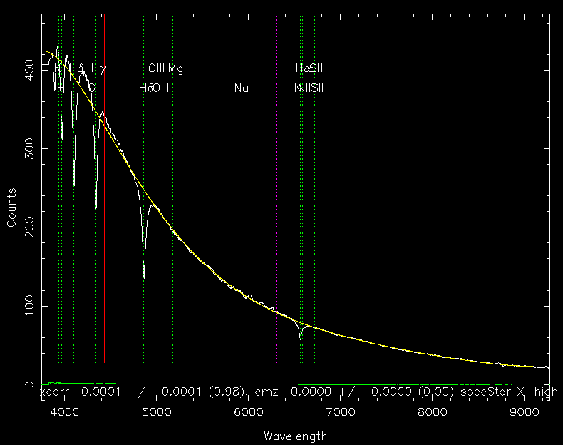The width and height of the screenshot is (563, 445).
Task: Click the Hδ line label
Action: point(77,68)
